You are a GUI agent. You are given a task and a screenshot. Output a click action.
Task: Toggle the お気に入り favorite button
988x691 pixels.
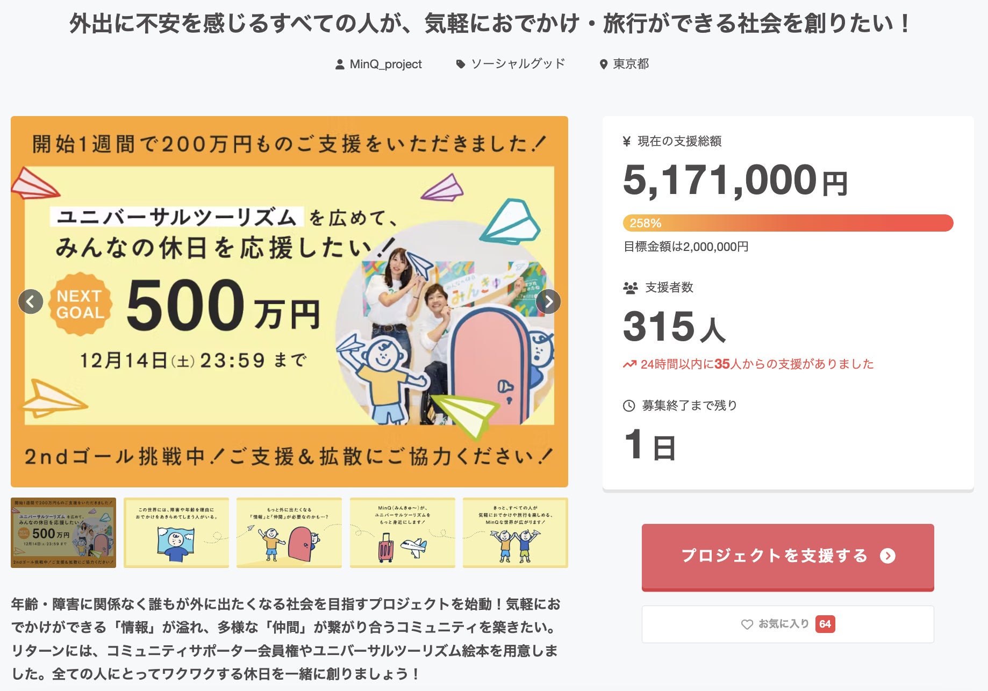(x=787, y=624)
